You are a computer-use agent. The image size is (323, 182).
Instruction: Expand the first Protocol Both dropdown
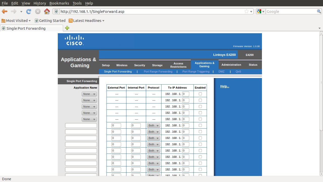click(153, 125)
